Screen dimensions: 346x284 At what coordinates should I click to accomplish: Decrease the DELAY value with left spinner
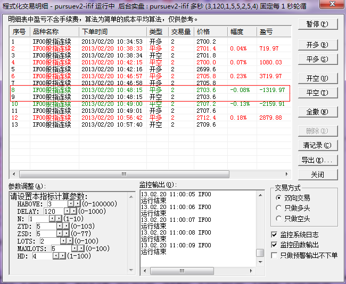point(67,211)
